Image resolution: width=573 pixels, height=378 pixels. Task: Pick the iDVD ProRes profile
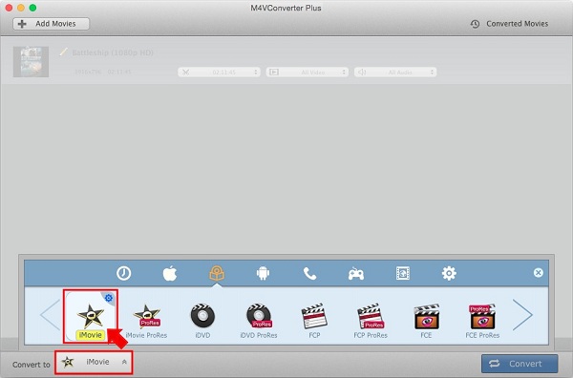tap(259, 322)
